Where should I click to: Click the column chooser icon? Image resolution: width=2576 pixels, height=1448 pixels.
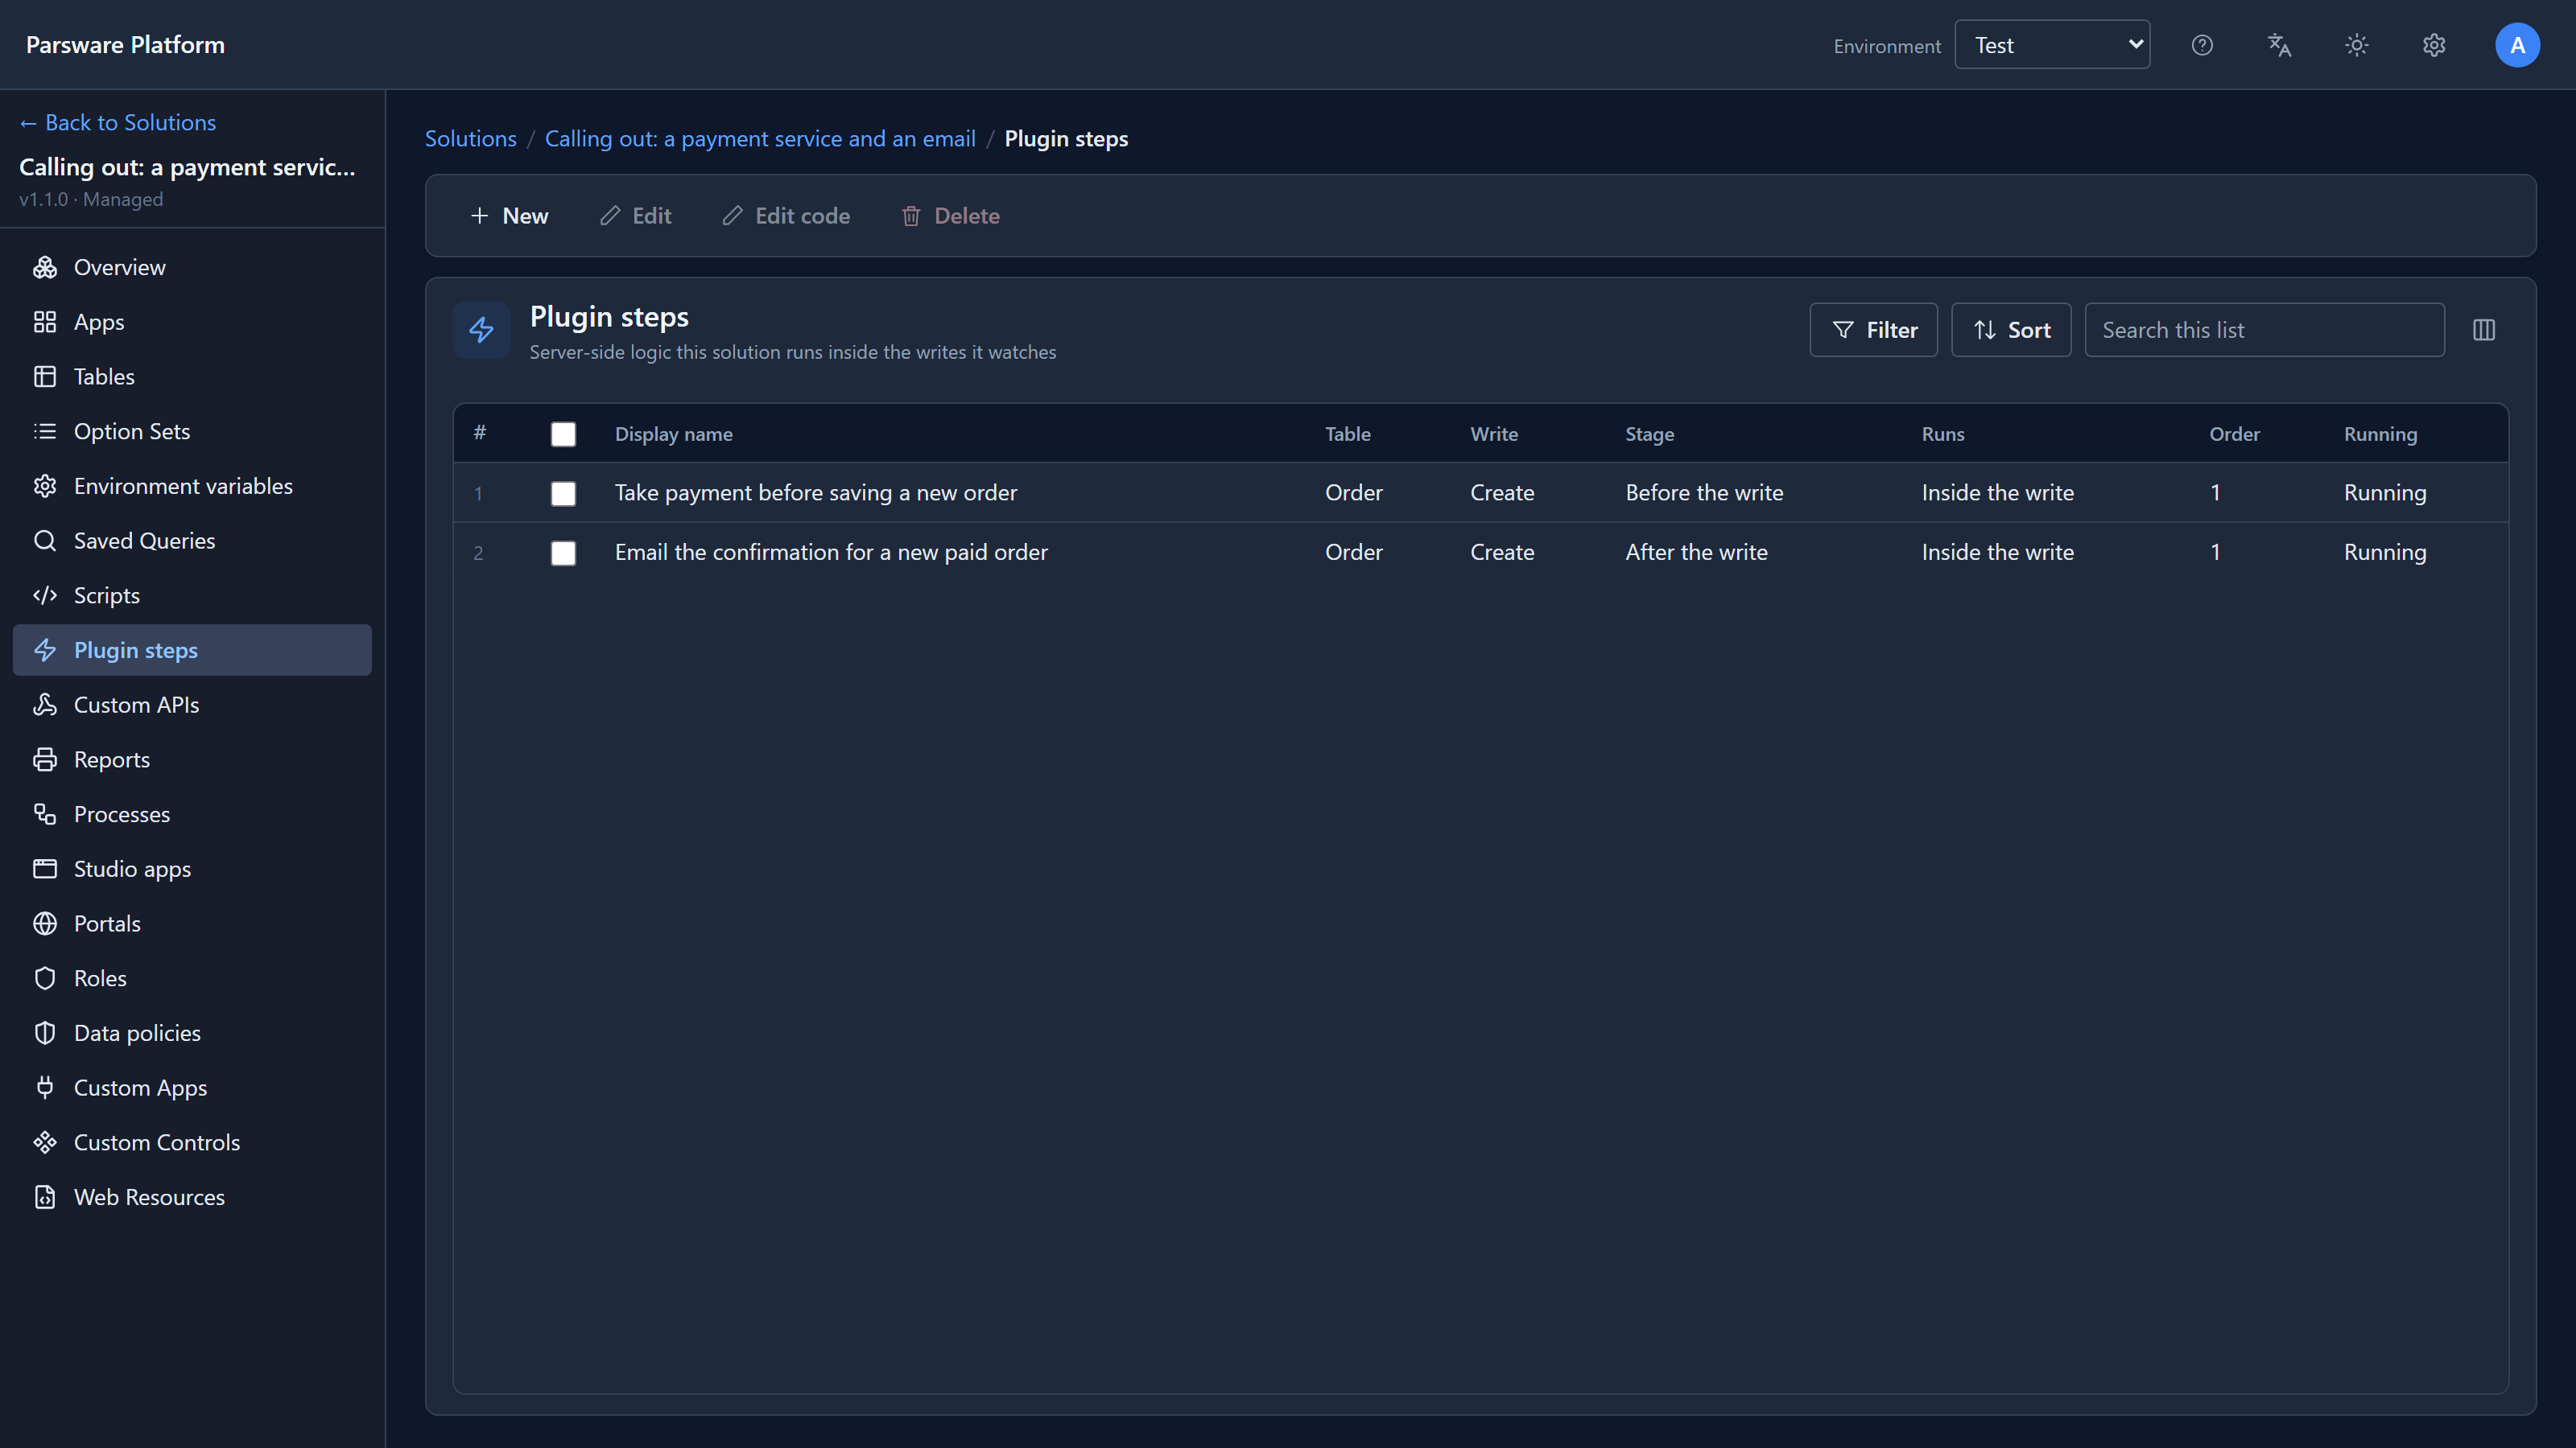point(2484,330)
